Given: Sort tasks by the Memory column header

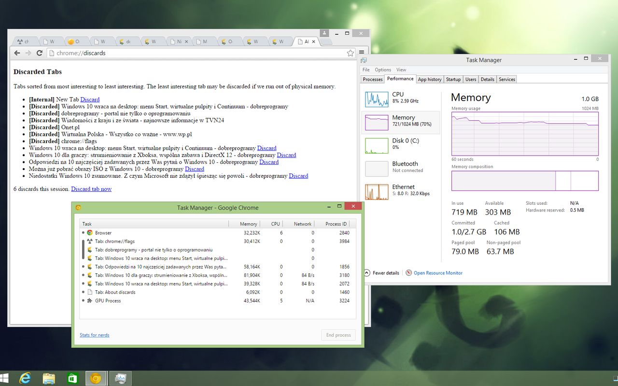Looking at the screenshot, I should (x=248, y=224).
